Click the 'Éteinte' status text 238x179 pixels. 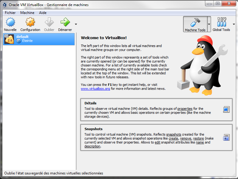(x=27, y=41)
